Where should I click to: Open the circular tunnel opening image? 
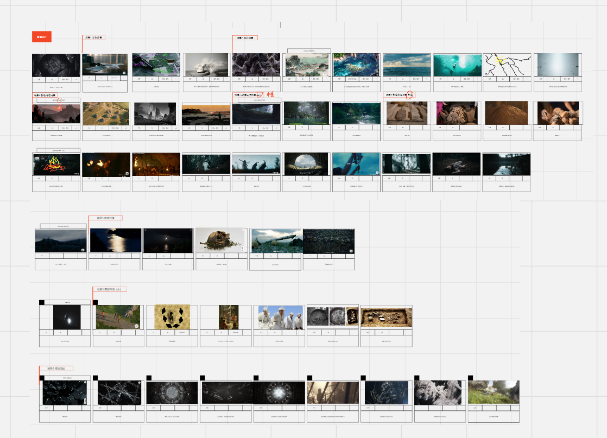(306, 164)
